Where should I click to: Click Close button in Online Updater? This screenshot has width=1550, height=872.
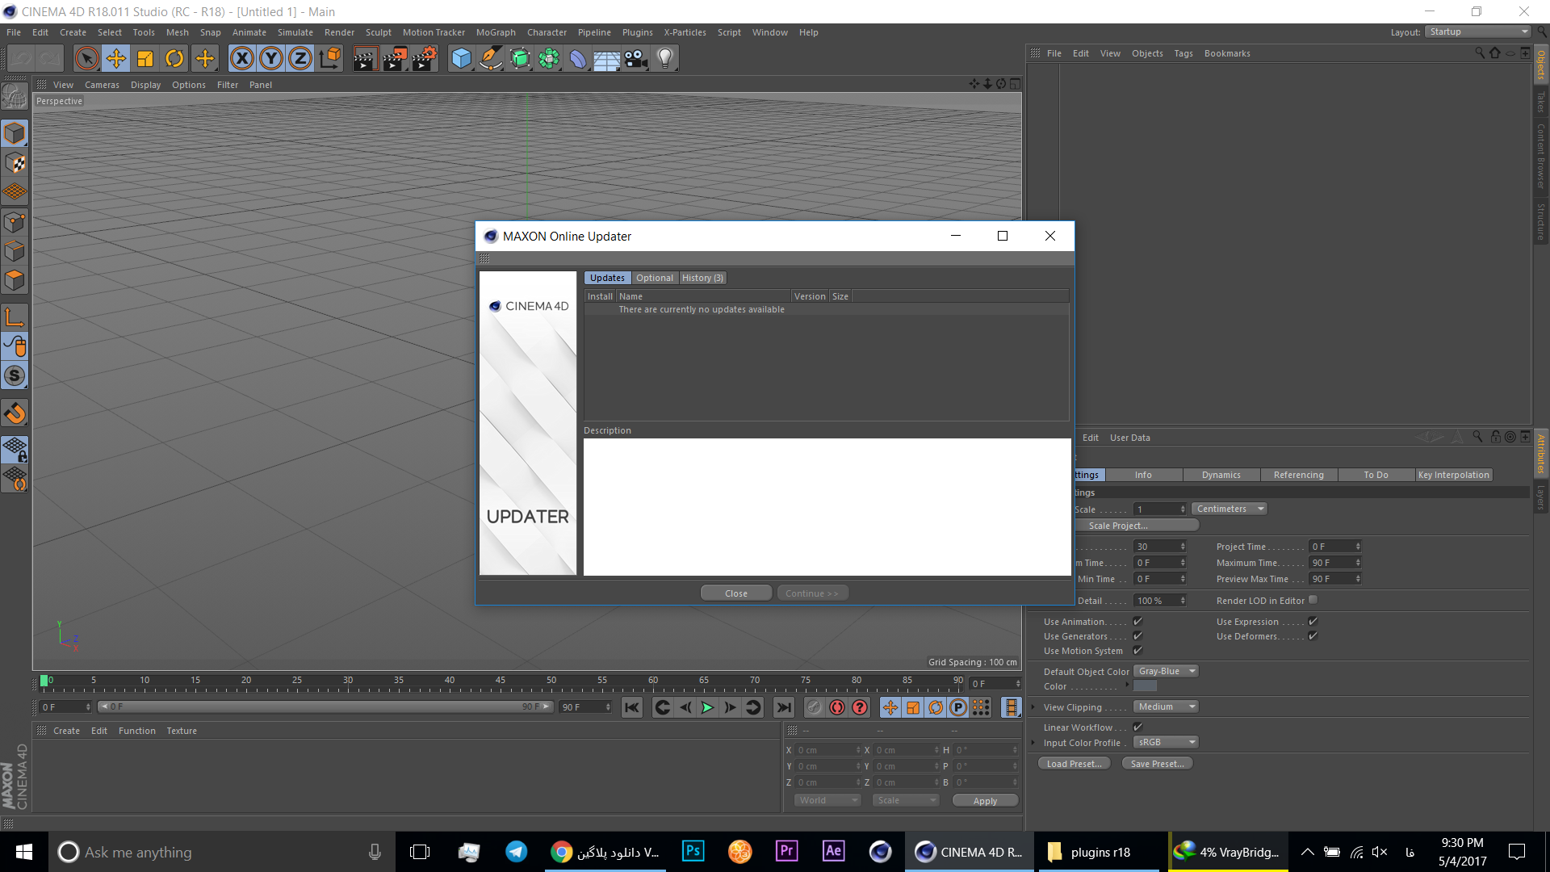coord(736,593)
